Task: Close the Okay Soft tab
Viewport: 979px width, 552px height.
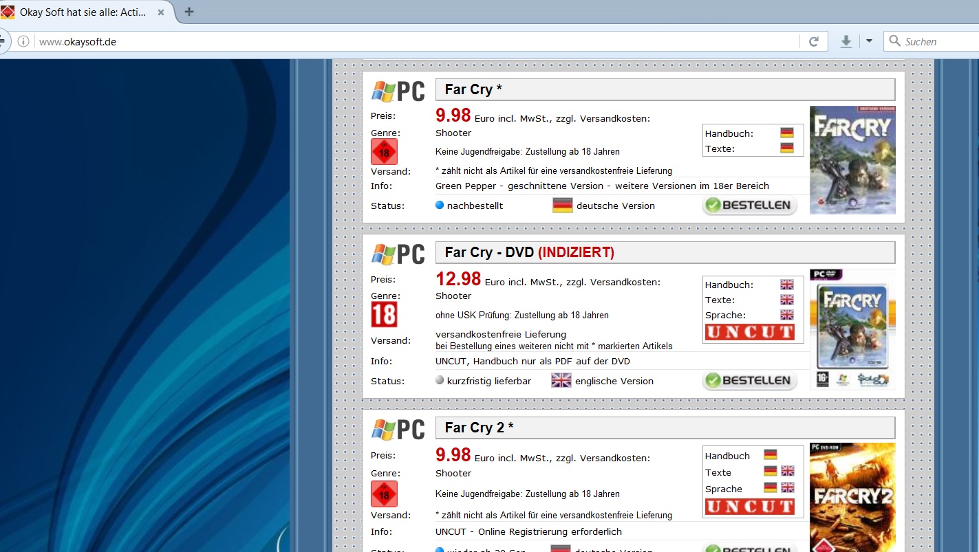Action: [161, 12]
